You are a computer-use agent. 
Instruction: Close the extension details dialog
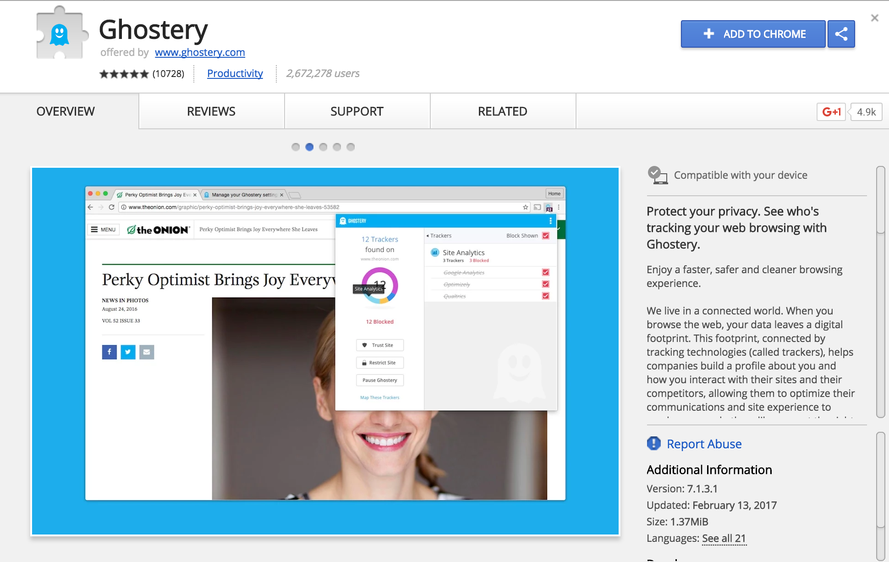[x=874, y=18]
